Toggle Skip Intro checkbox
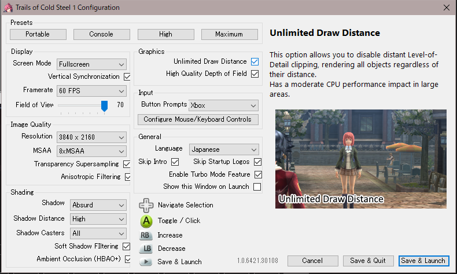457x274 pixels. (x=175, y=162)
